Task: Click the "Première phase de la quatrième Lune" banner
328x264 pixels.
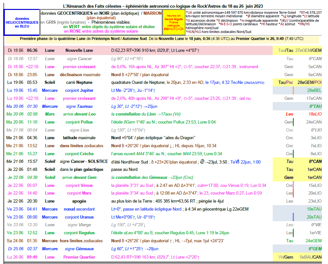Action: point(162,39)
